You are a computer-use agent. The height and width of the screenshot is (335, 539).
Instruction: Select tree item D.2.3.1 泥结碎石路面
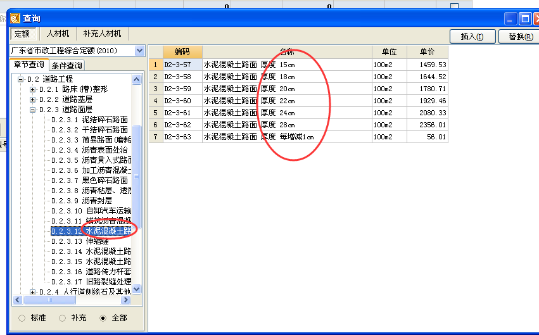pos(90,120)
